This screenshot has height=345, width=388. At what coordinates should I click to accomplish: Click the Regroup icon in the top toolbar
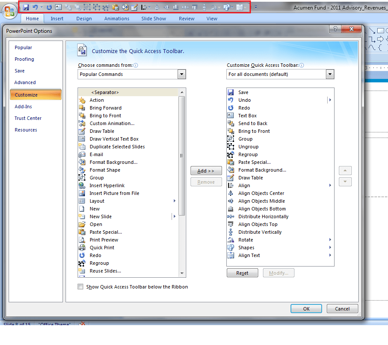click(106, 7)
